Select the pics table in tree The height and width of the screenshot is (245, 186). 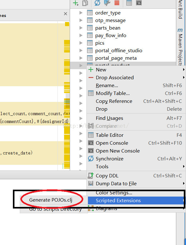(100, 43)
